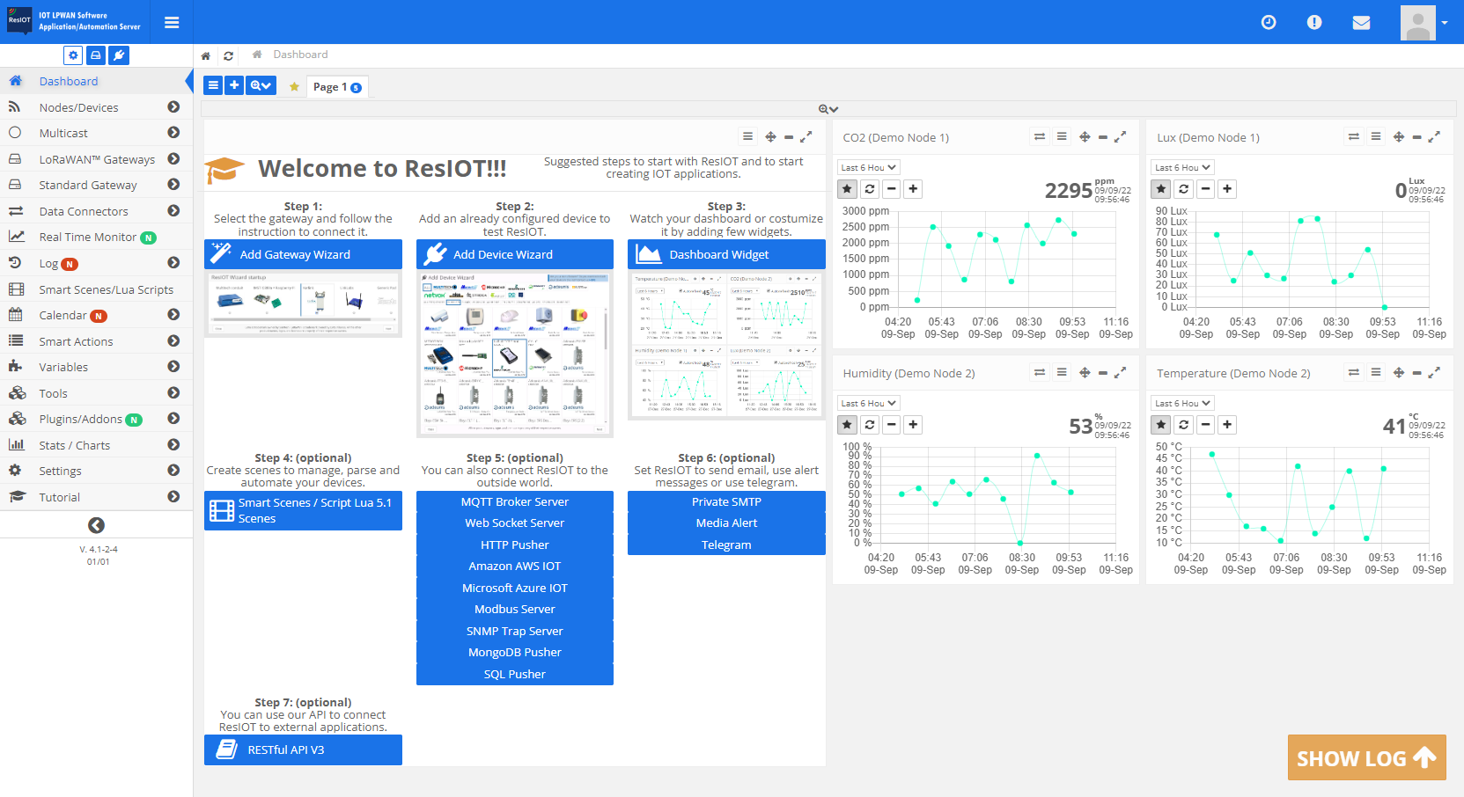Expand Lux (Demo Node 1) widget fullscreen
Image resolution: width=1464 pixels, height=797 pixels.
tap(1434, 137)
